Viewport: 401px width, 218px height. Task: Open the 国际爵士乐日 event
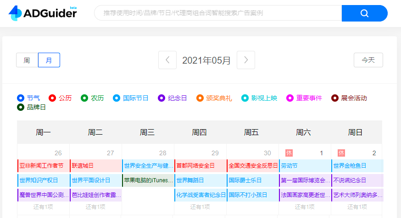tap(253, 180)
